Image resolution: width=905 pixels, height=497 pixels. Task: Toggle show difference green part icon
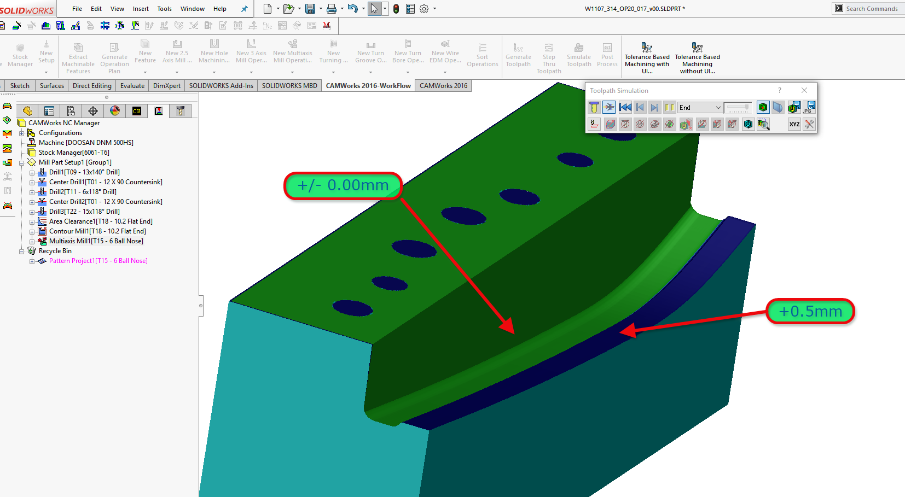click(x=763, y=107)
